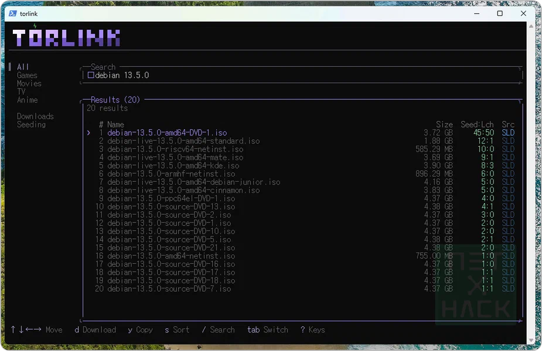Click the search field containing debian 13.5.0
The image size is (542, 351).
301,75
